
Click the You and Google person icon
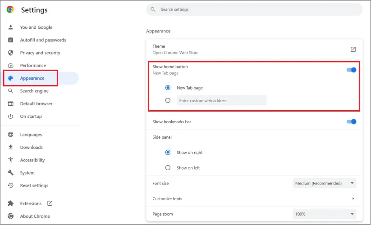click(11, 27)
